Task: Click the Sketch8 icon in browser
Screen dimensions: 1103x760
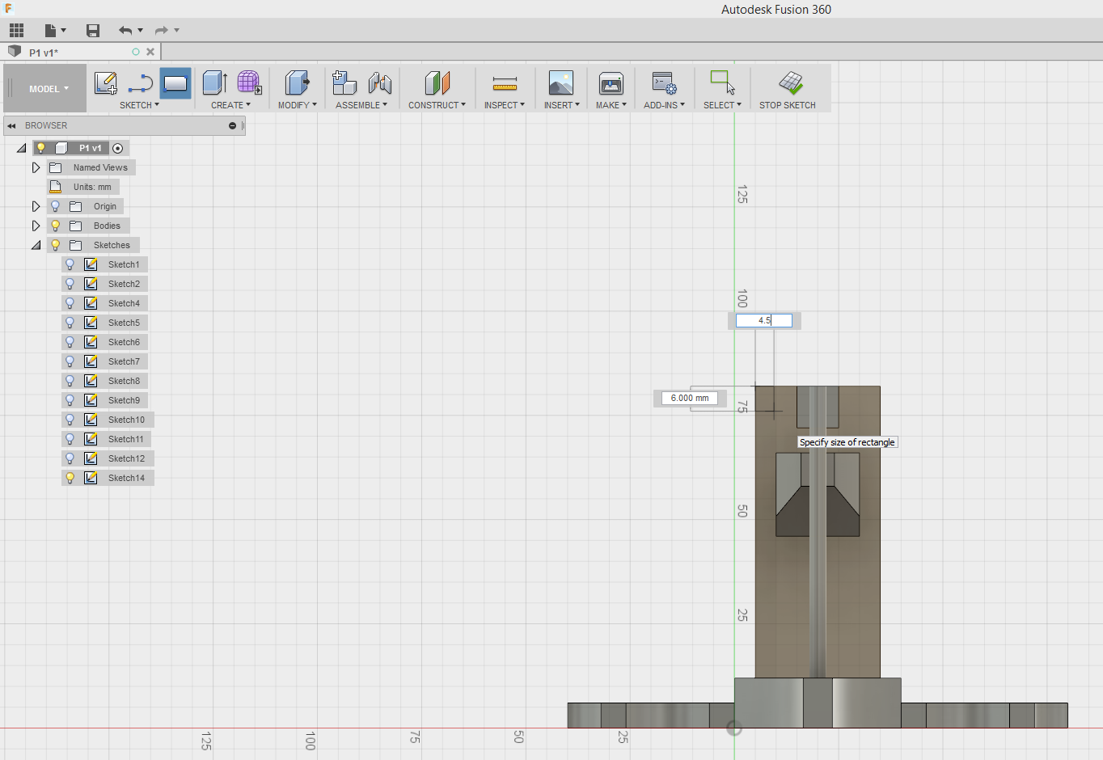Action: [91, 381]
